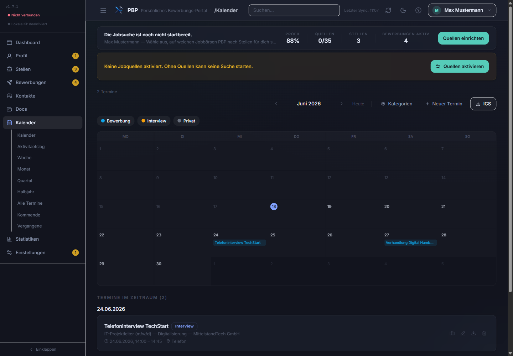This screenshot has width=513, height=356.
Task: Select Kommende in the submenu
Action: 29,215
